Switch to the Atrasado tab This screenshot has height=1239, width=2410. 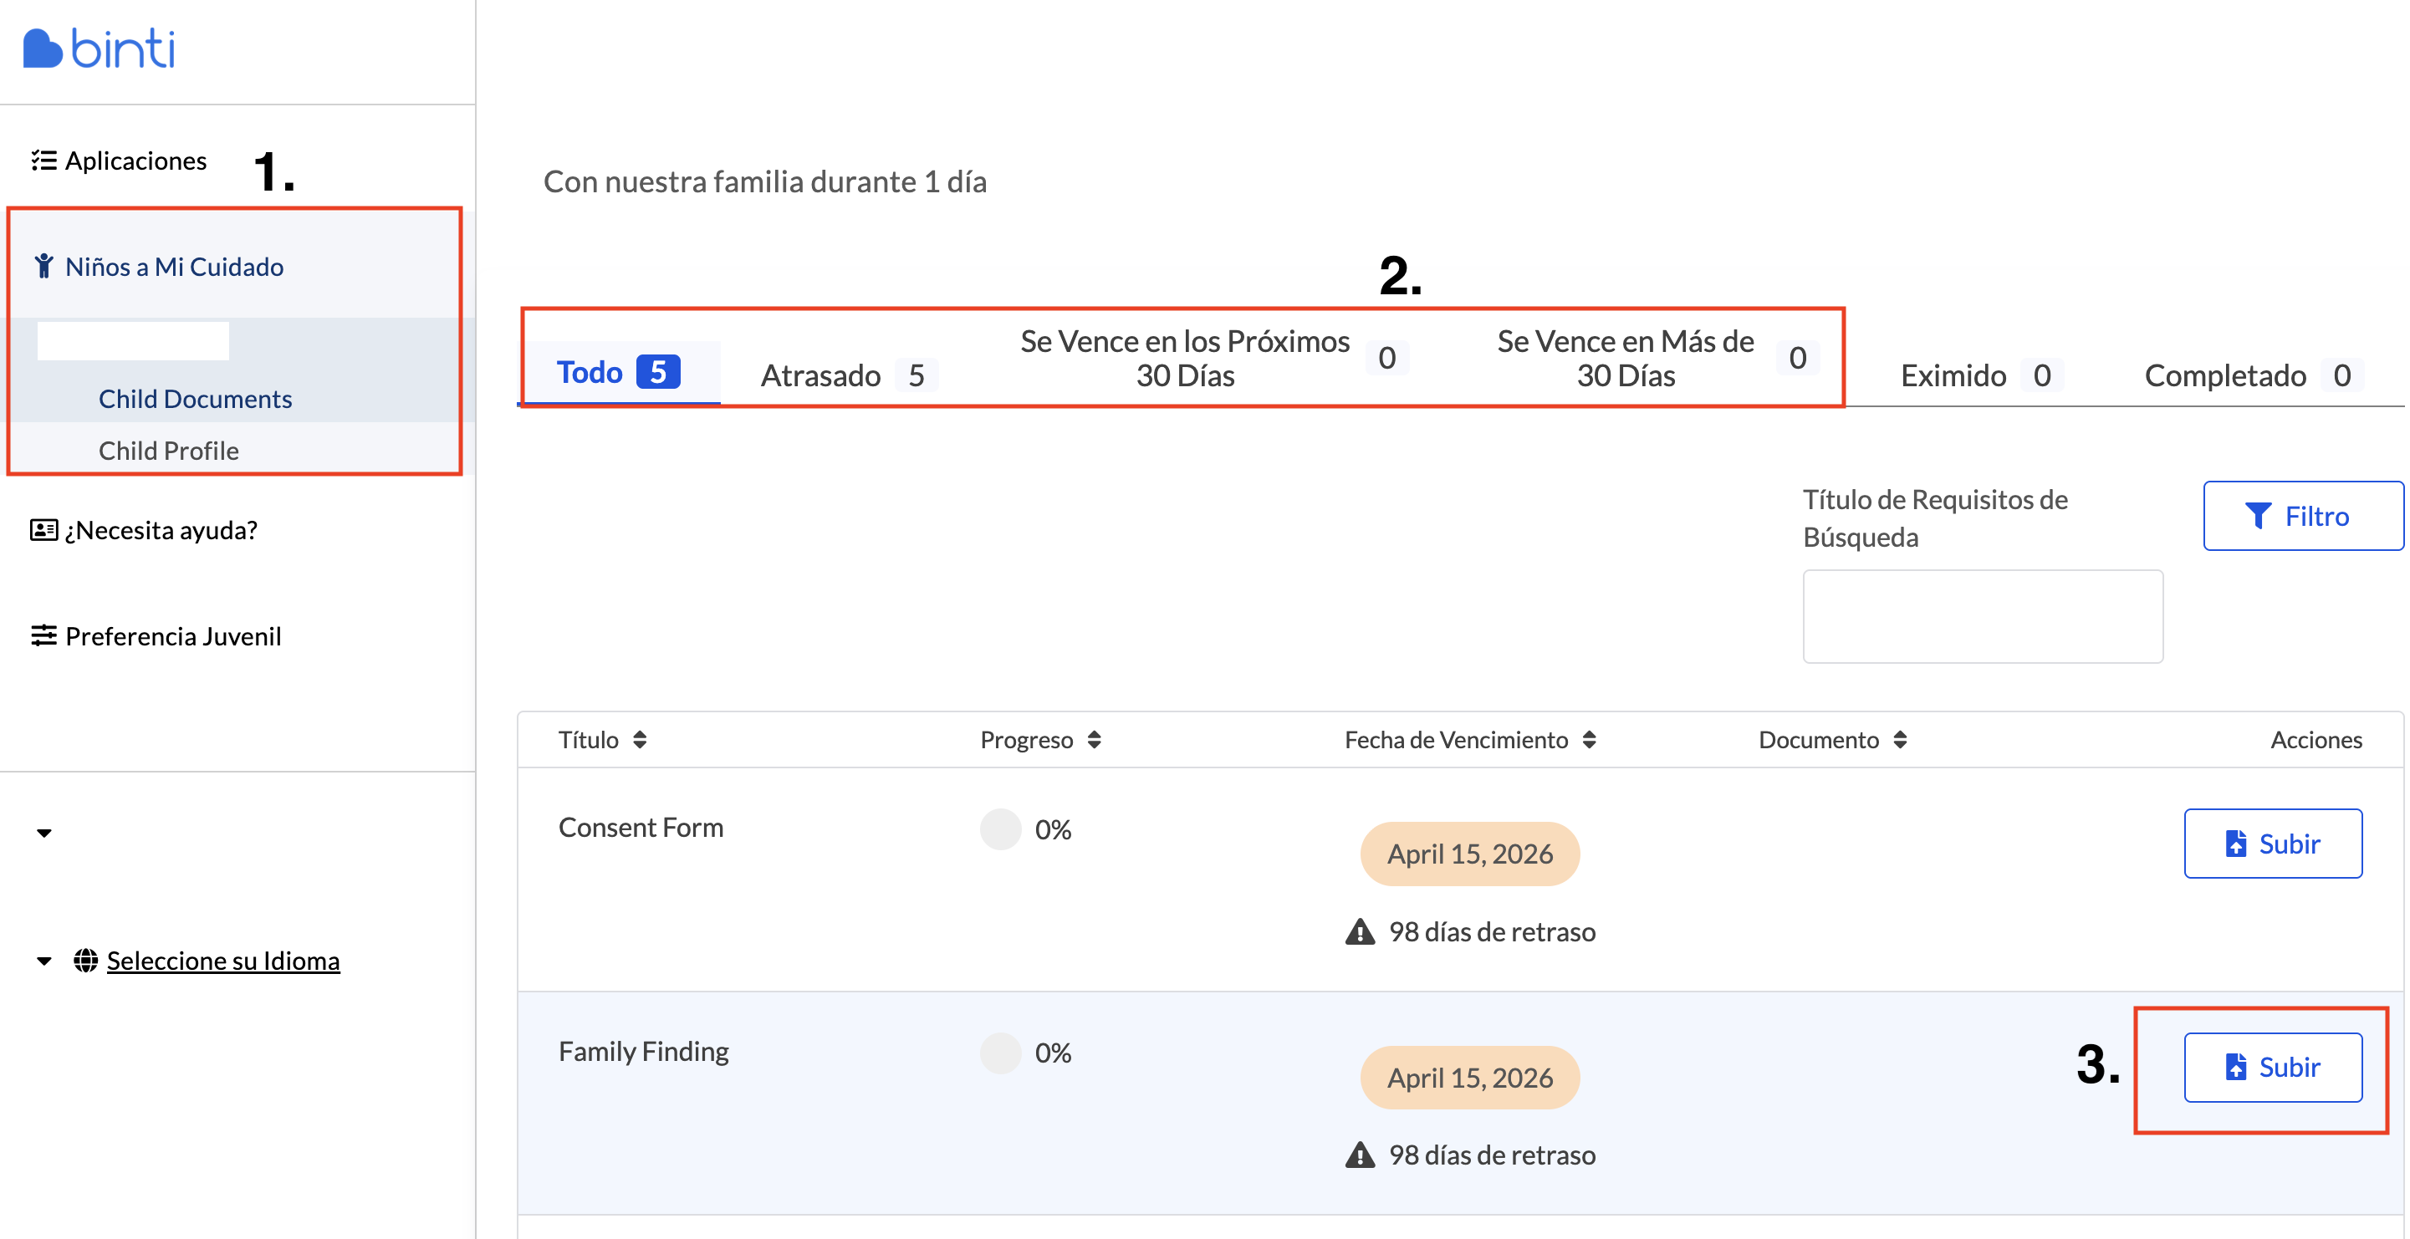(x=850, y=375)
